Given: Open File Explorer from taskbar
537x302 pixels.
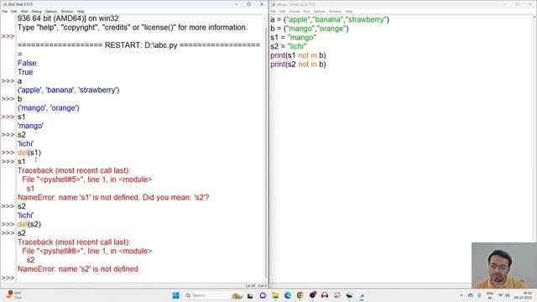Looking at the screenshot, I should [x=275, y=295].
